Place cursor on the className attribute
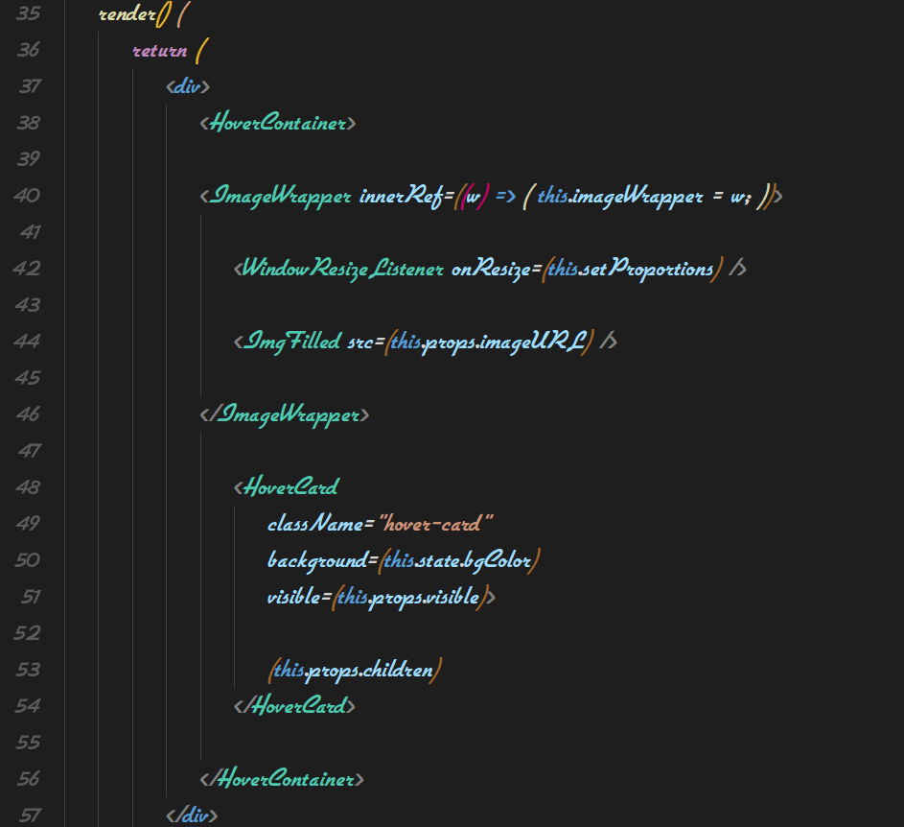The image size is (904, 827). point(314,524)
